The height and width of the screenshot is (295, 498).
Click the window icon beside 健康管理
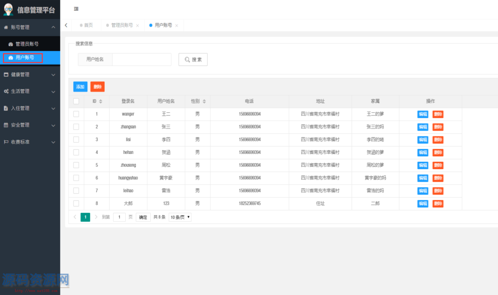pyautogui.click(x=6, y=75)
